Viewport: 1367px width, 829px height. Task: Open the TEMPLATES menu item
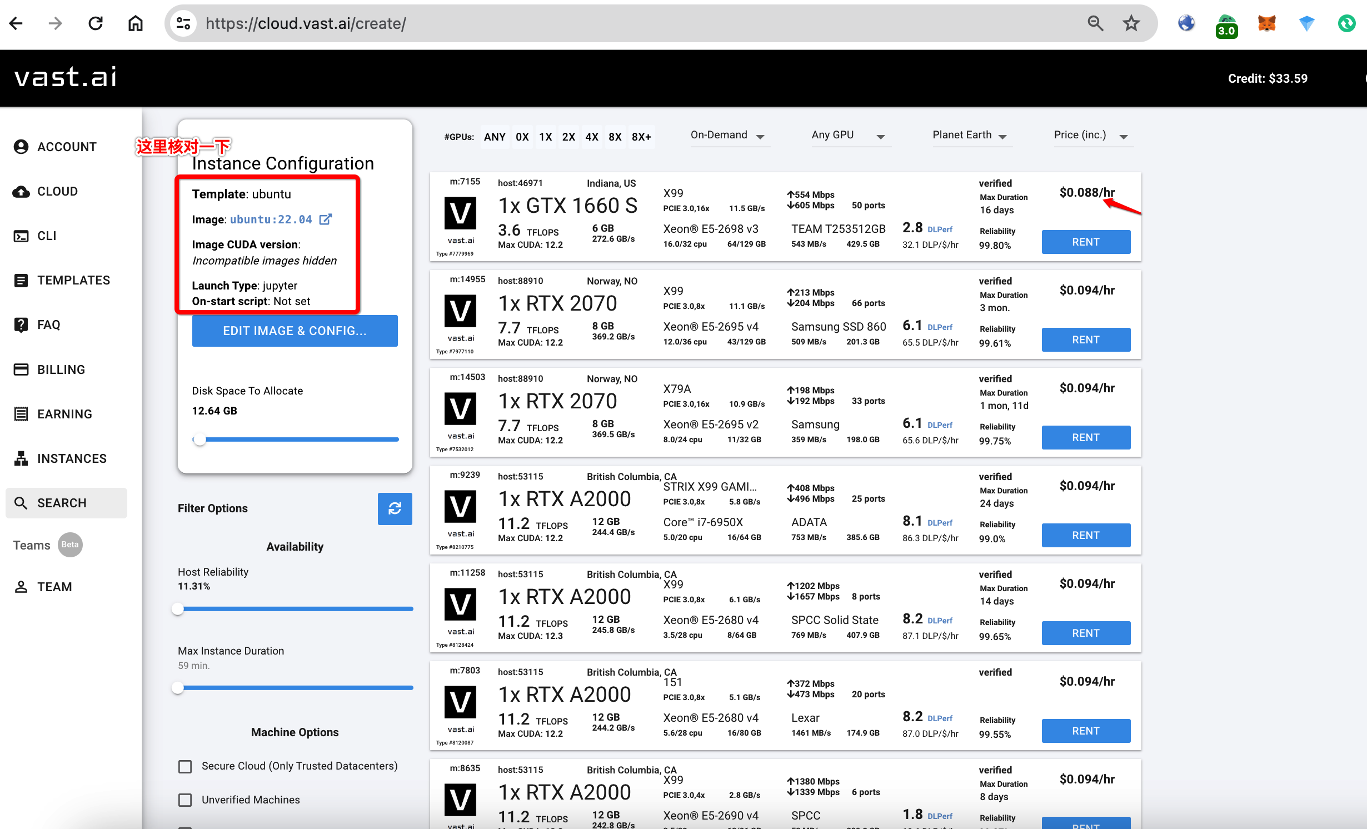[67, 281]
